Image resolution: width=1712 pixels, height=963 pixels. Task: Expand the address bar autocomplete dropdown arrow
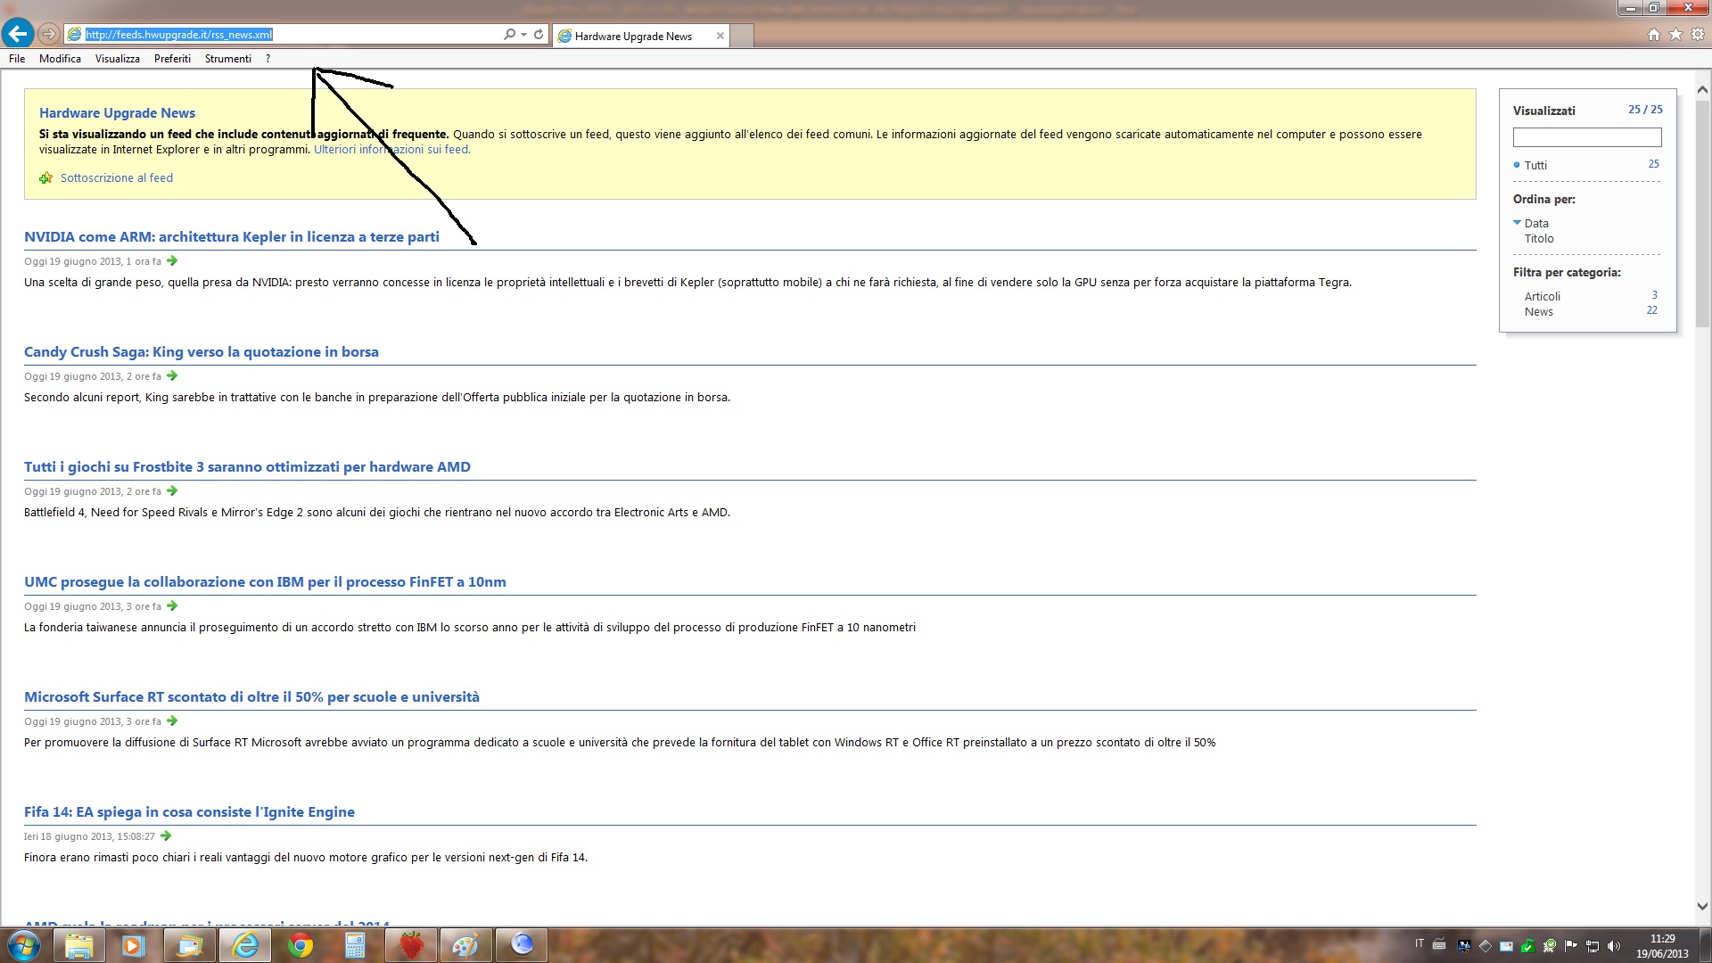pos(523,34)
